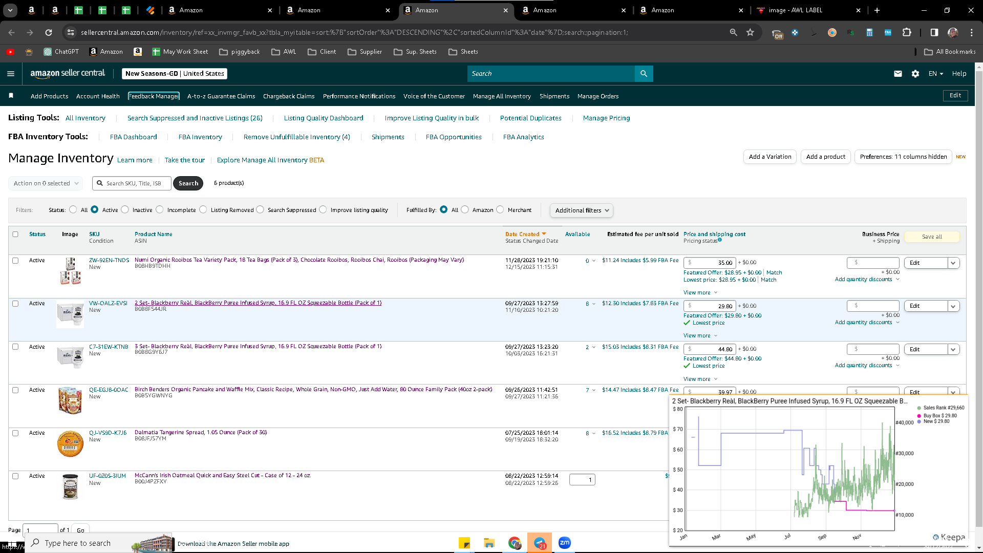The image size is (983, 553).
Task: Toggle the select-all checkbox in table header
Action: click(x=15, y=235)
